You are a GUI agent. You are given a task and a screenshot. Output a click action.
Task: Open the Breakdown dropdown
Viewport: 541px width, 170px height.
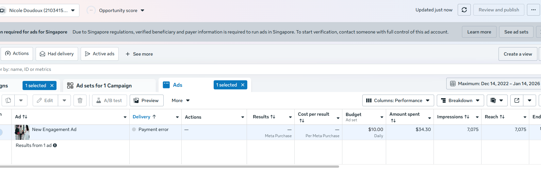click(x=460, y=100)
